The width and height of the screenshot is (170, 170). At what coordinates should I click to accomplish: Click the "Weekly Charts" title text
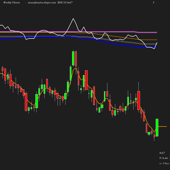pyautogui.click(x=12, y=2)
